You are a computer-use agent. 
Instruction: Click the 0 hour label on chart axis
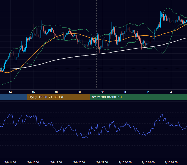pos(125,92)
